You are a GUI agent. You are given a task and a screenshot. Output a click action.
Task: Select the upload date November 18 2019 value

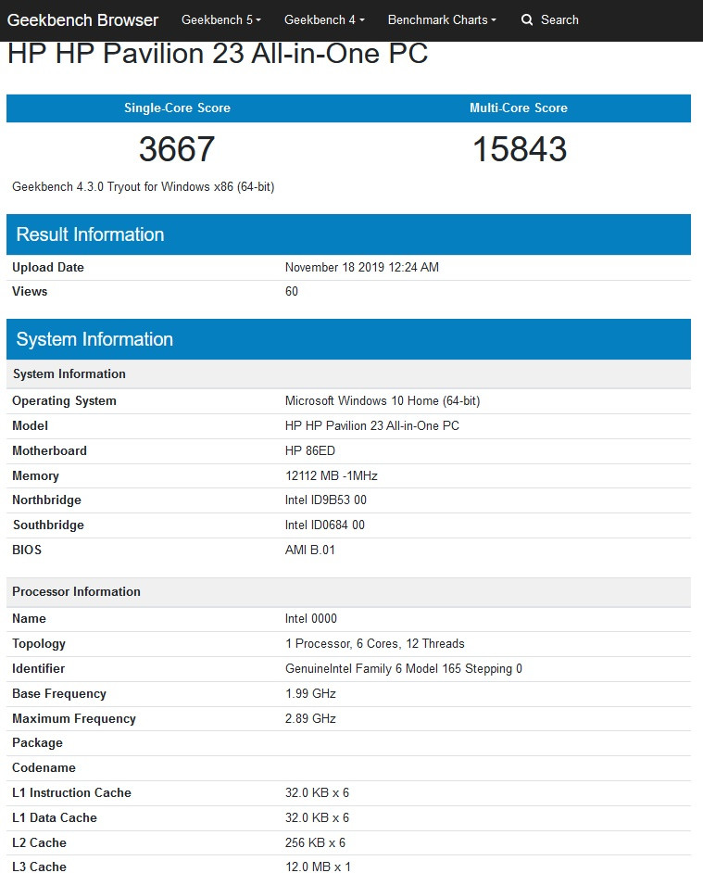(361, 268)
